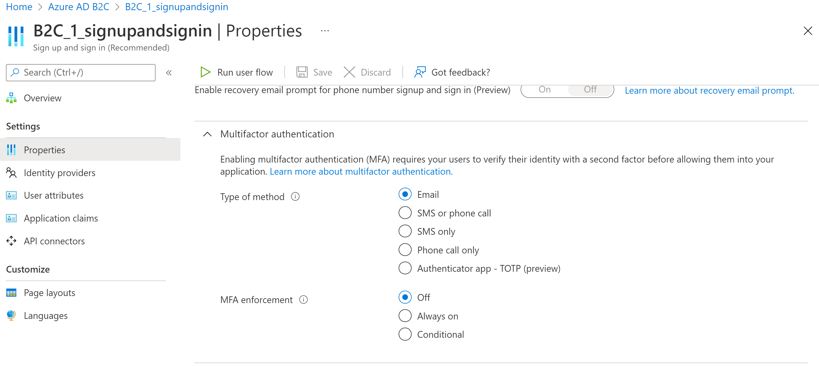Click the Run user flow play icon
Viewport: 819px width, 366px height.
[x=206, y=72]
